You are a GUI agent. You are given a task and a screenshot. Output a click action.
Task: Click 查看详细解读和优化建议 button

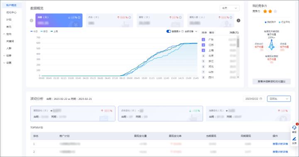point(272,82)
